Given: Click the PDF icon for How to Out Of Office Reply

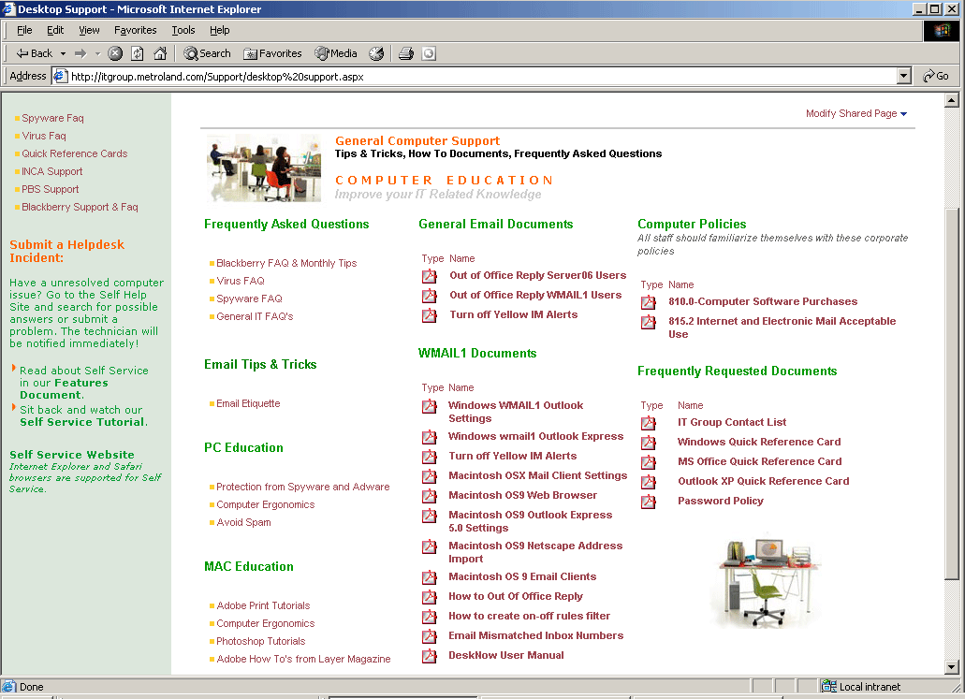Looking at the screenshot, I should click(429, 598).
